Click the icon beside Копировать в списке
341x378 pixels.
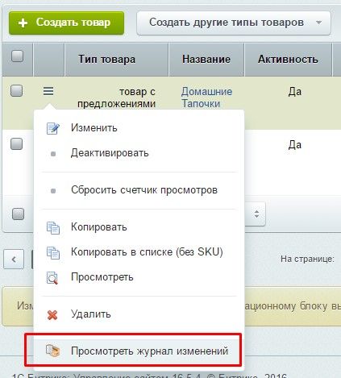[53, 253]
